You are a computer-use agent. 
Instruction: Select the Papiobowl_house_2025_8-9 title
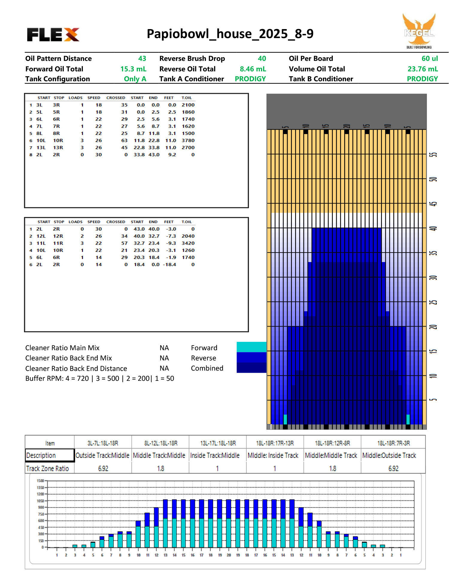(x=230, y=34)
